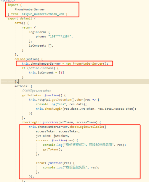Click the //获取getJwttoken comment
This screenshot has height=182, width=149.
(x=36, y=91)
